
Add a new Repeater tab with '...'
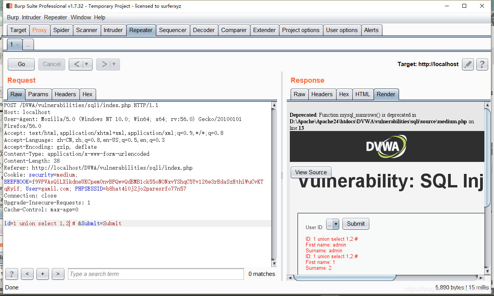(x=28, y=45)
